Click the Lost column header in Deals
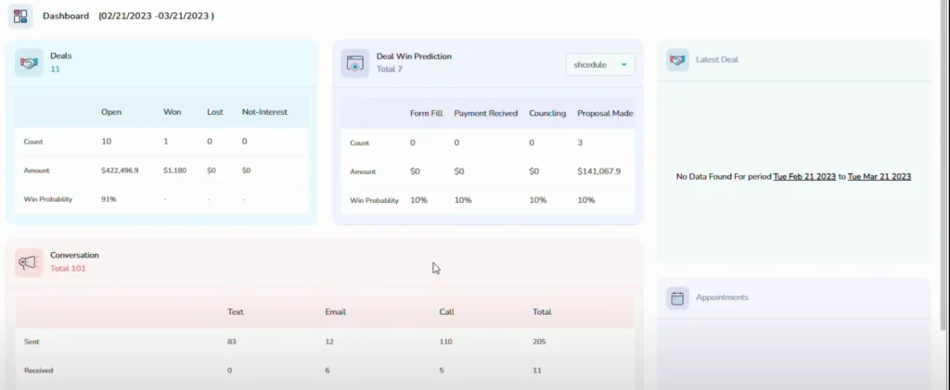 (x=214, y=112)
